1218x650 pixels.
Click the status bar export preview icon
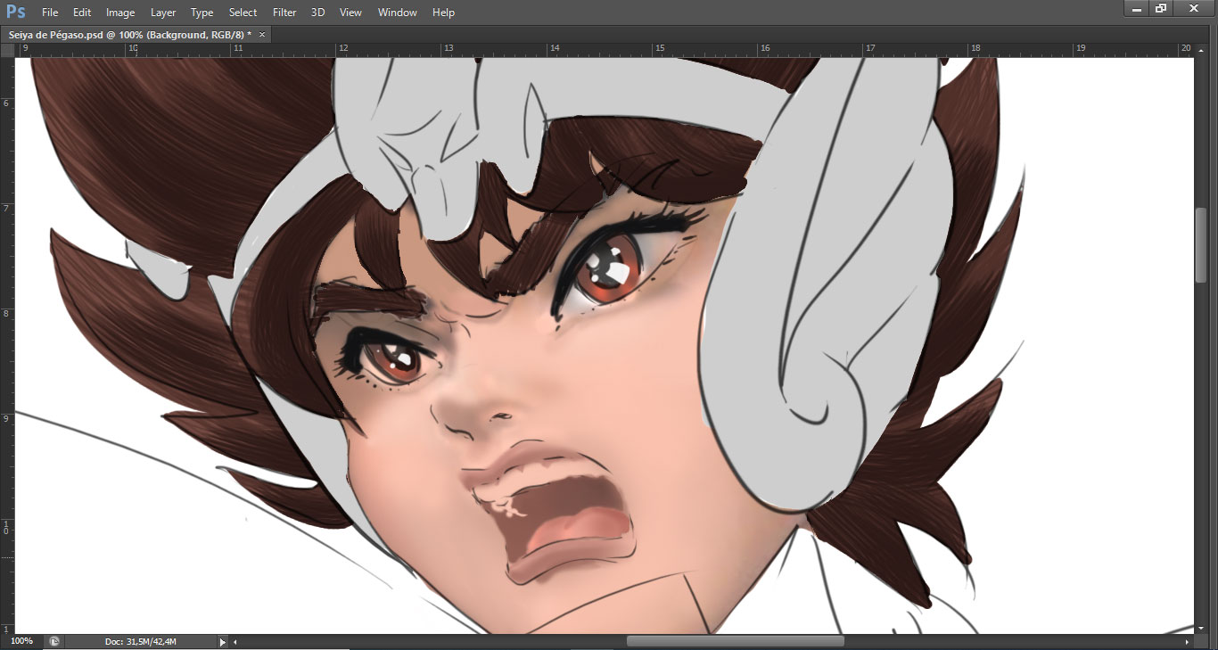[x=55, y=641]
